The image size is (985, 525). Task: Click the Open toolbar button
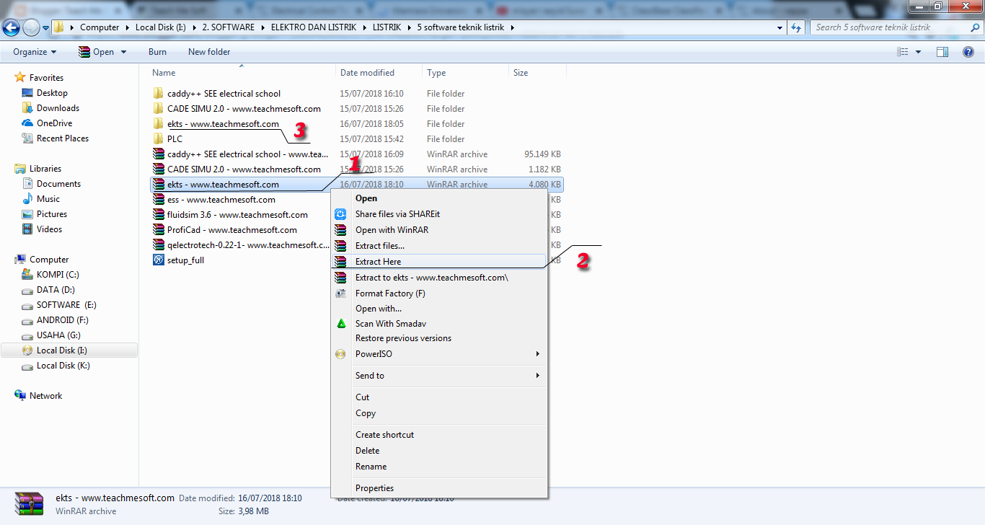point(96,52)
